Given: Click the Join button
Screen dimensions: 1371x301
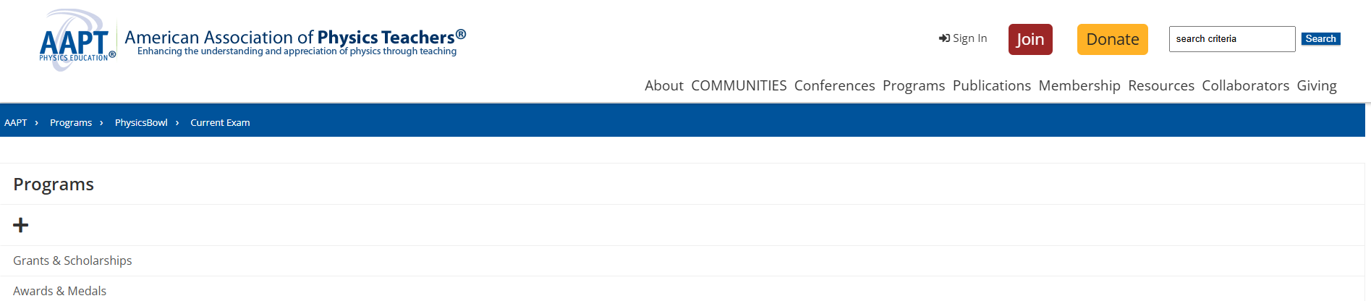Looking at the screenshot, I should (1030, 39).
